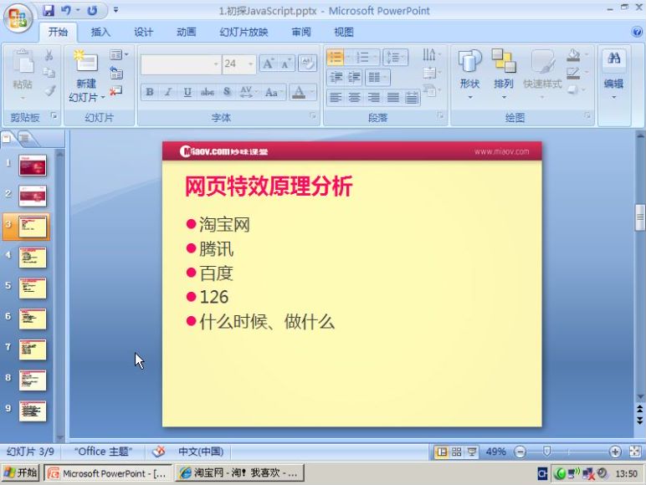Switch to the Insert (插入) ribbon tab
Screen dimensions: 646x485
pyautogui.click(x=100, y=33)
